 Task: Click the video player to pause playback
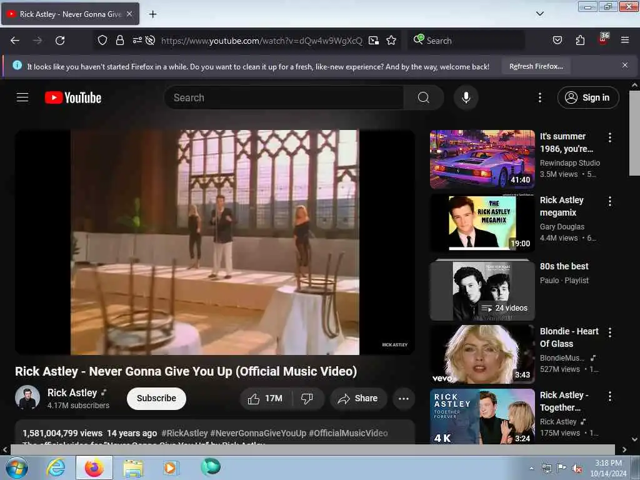pos(215,242)
